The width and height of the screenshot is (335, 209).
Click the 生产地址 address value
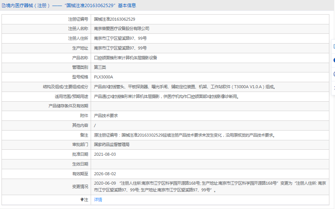(x=120, y=48)
